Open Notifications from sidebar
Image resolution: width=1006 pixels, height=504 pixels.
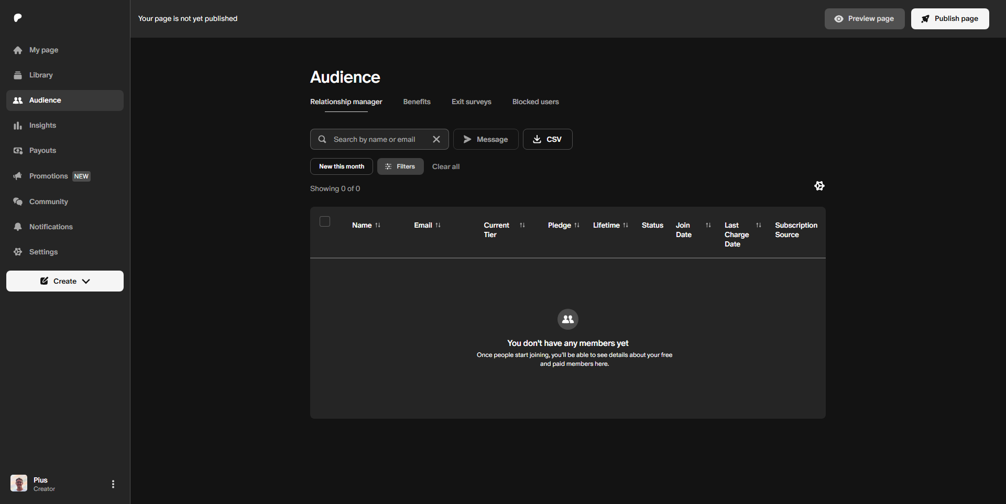coord(51,227)
